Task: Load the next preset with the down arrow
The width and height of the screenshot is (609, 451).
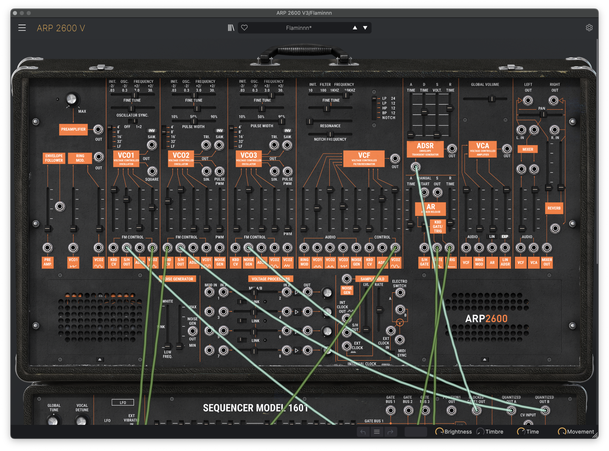Action: tap(365, 28)
